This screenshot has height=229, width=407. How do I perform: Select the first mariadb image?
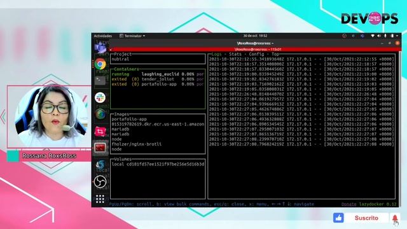coord(120,129)
